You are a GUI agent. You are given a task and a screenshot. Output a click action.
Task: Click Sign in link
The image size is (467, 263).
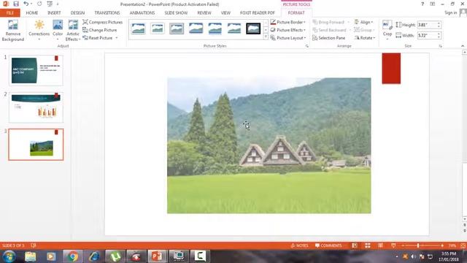(x=451, y=12)
